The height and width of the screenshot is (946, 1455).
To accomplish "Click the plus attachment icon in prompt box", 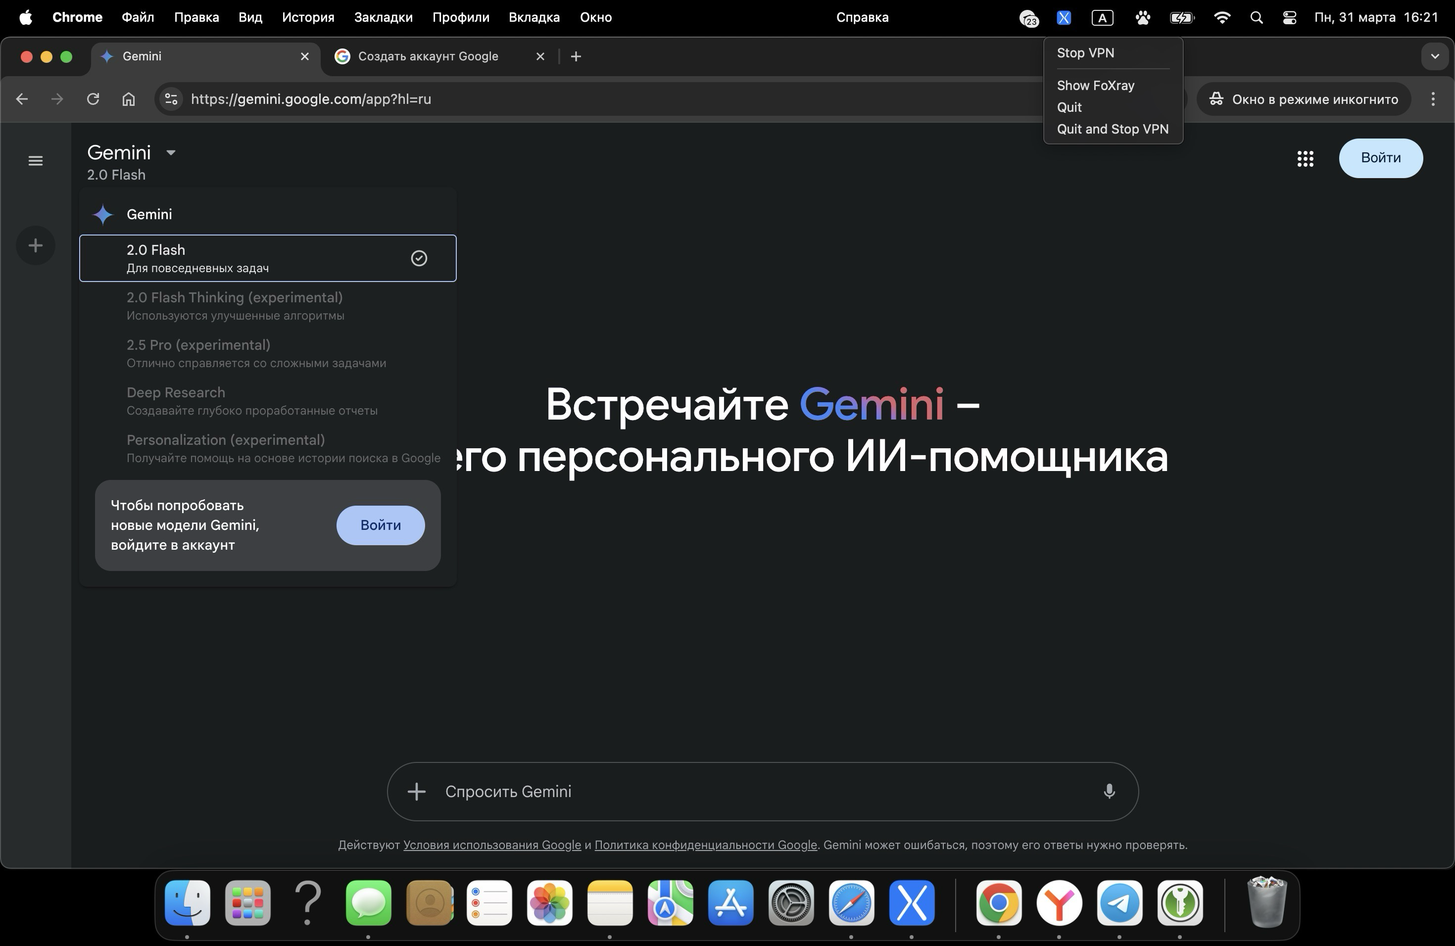I will (416, 792).
